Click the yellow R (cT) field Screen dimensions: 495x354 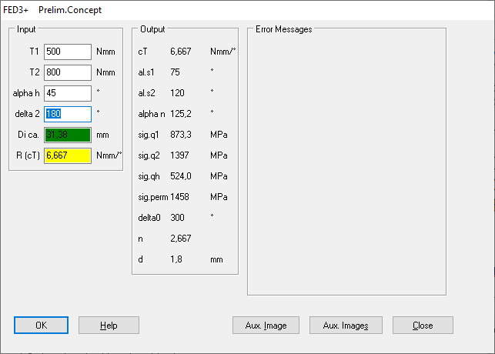(x=68, y=155)
